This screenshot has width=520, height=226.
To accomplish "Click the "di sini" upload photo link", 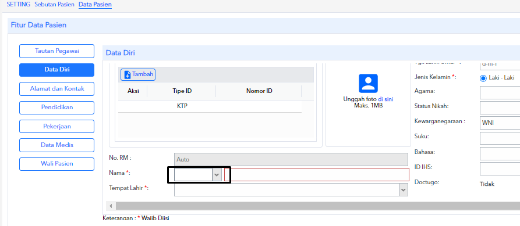I will pos(385,99).
